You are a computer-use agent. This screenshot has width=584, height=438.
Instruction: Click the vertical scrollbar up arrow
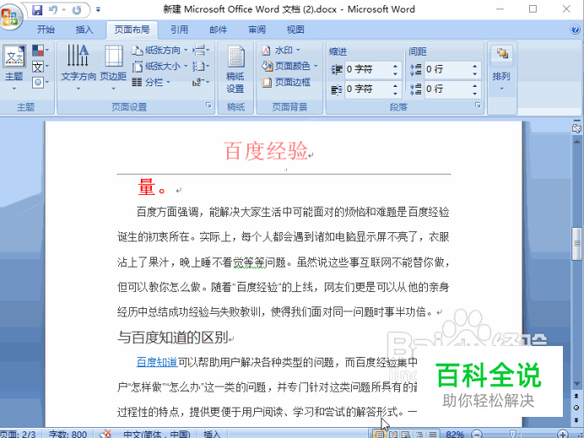[576, 142]
